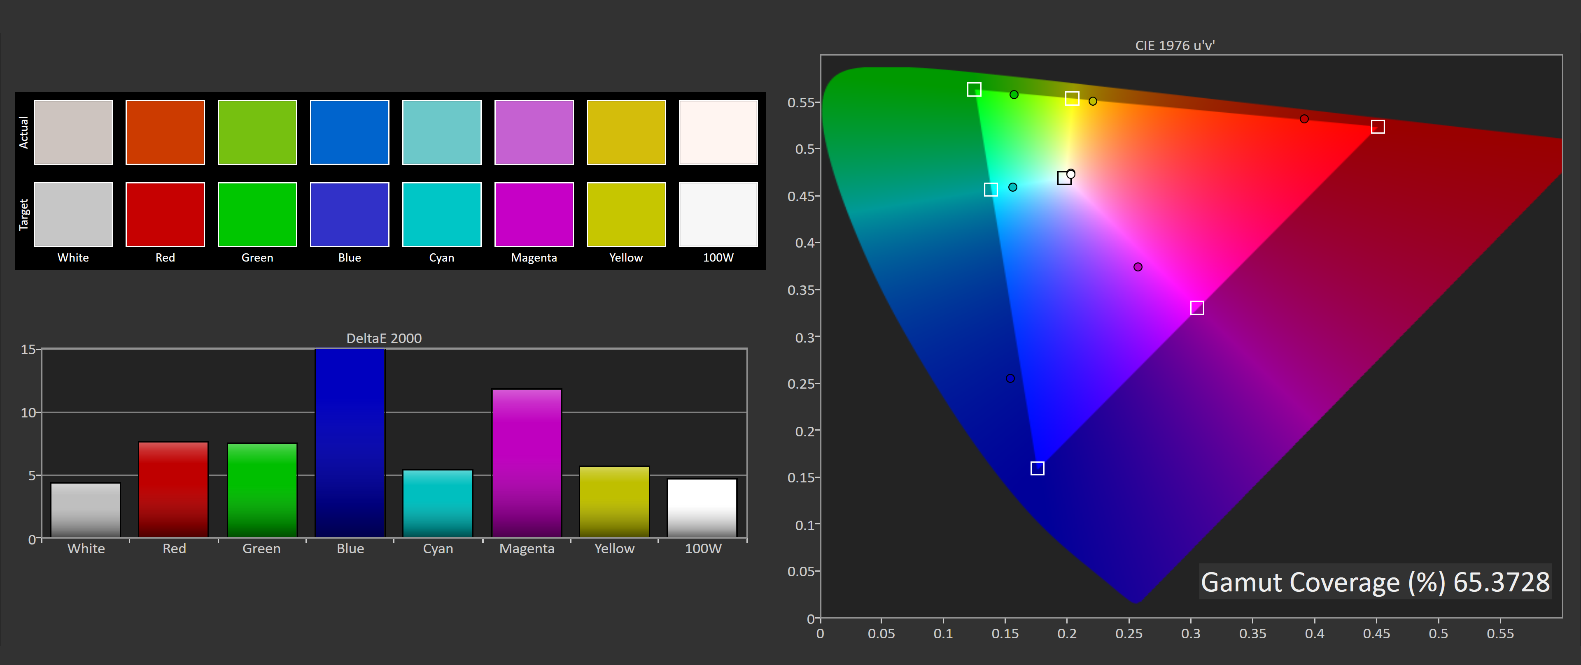The height and width of the screenshot is (665, 1581).
Task: Click the Target Green color swatch
Action: coord(257,215)
